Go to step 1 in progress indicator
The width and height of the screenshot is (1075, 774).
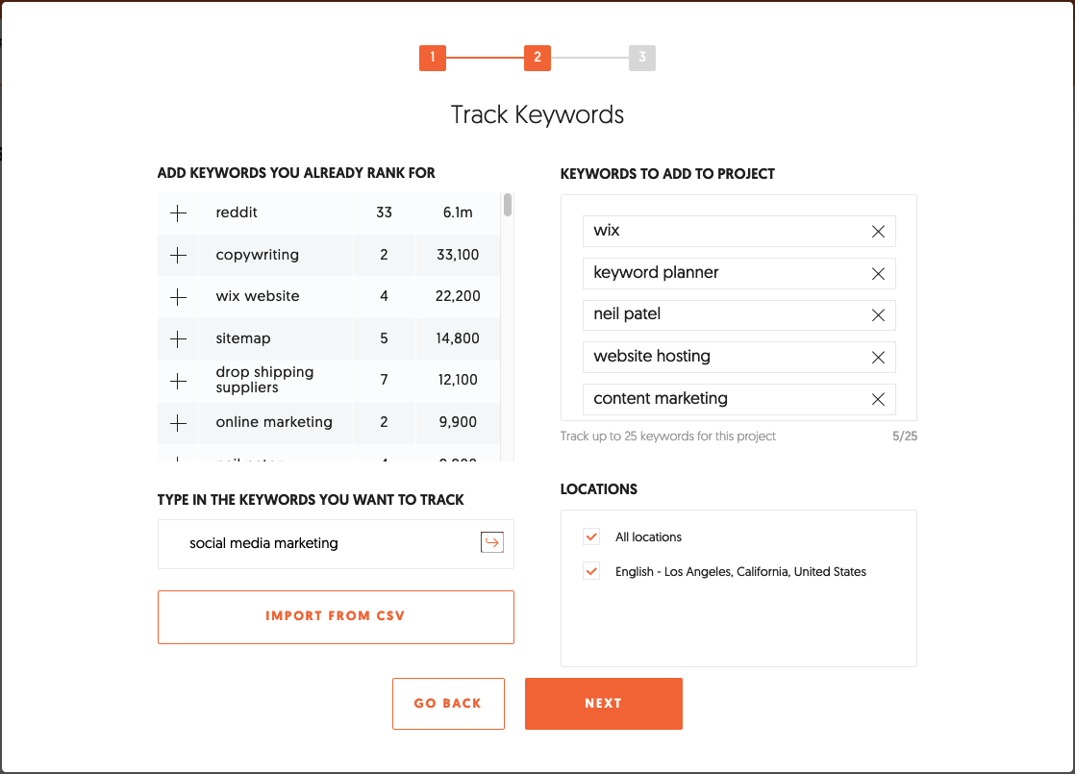[433, 58]
